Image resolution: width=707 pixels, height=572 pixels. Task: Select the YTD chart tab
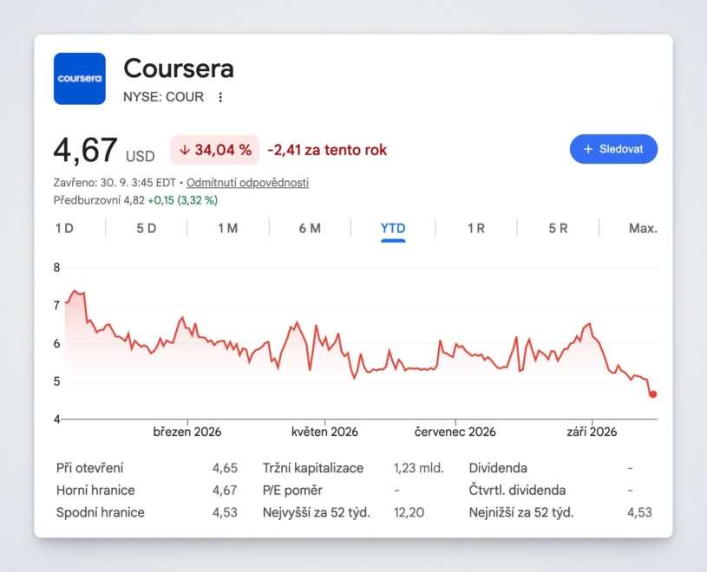click(x=393, y=228)
